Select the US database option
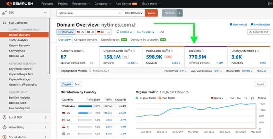273x139 pixels. 80,32
